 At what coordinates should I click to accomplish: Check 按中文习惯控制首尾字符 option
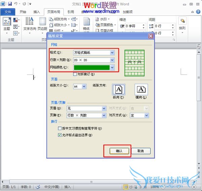coord(60,128)
